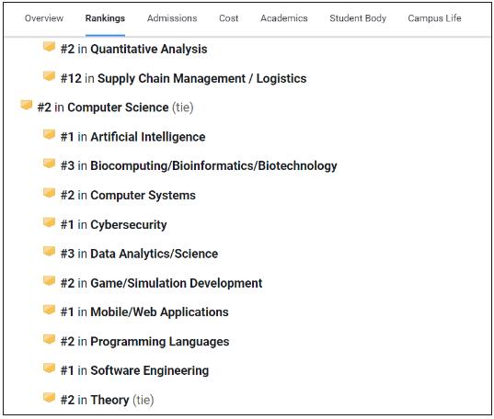Go to the Cost tab
Screen dimensions: 494x419
click(228, 18)
